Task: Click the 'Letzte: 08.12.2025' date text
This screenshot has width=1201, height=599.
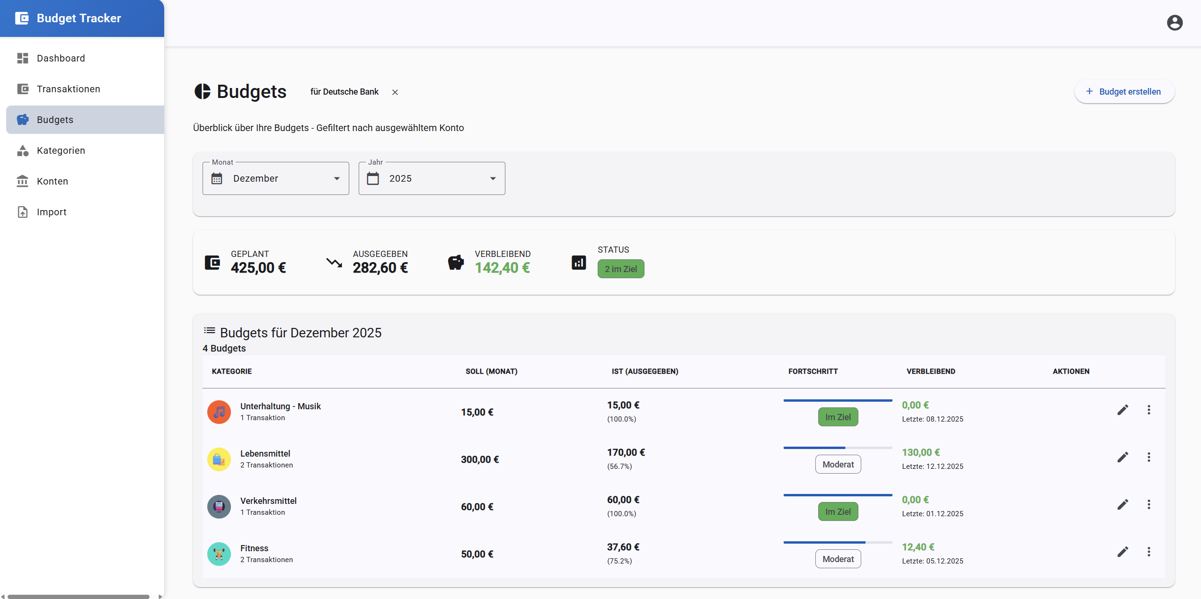Action: click(933, 419)
